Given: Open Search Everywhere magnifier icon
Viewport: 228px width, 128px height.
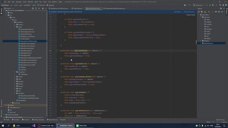Looking at the screenshot, I should point(220,5).
